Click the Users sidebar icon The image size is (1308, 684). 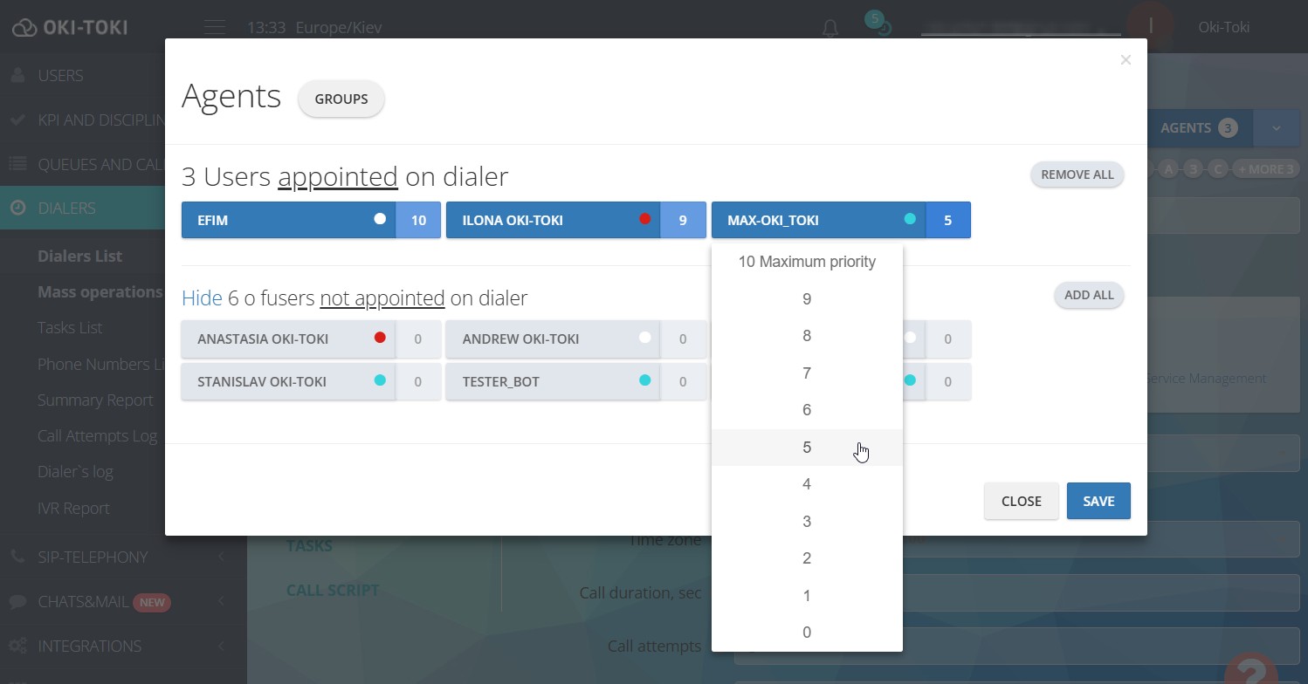point(17,76)
